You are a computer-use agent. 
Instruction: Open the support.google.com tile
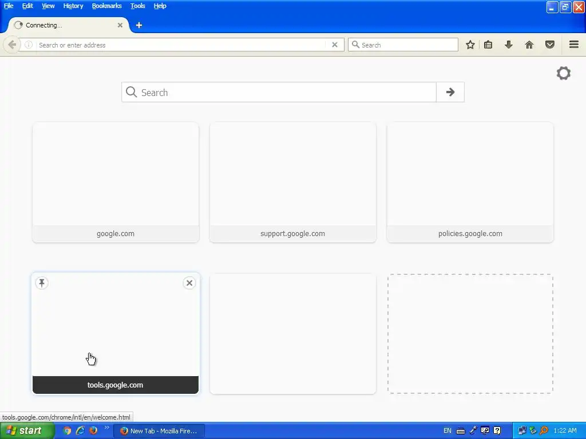click(293, 182)
